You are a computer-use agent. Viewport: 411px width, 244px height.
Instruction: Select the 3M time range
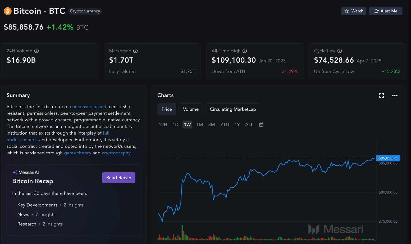click(212, 125)
